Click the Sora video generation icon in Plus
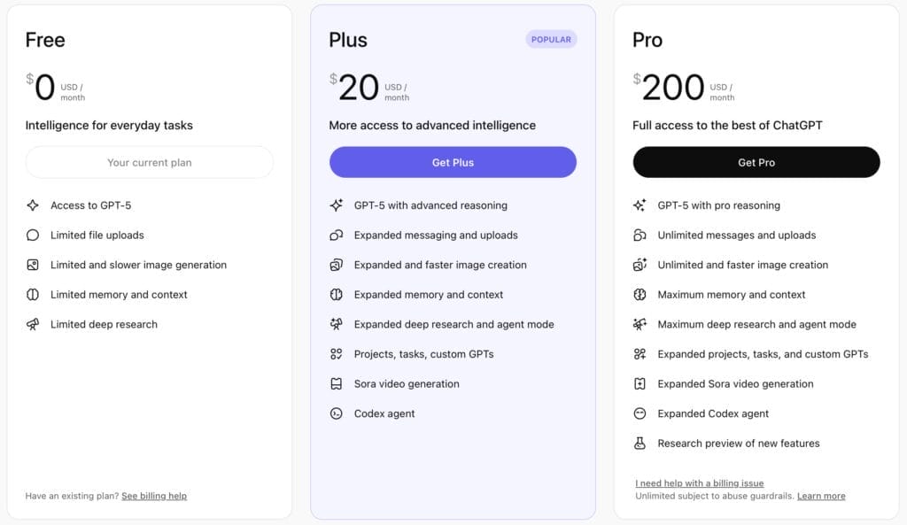Screen dimensions: 907x525 [337, 384]
